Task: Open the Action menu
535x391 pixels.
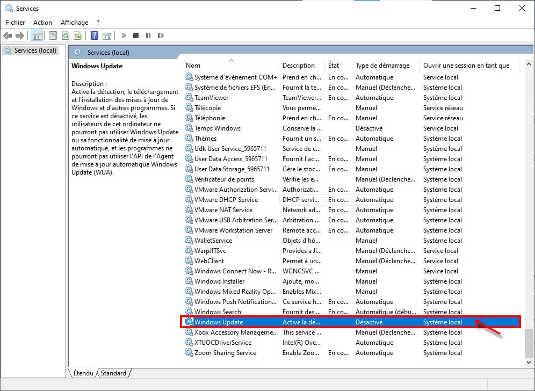Action: tap(42, 23)
